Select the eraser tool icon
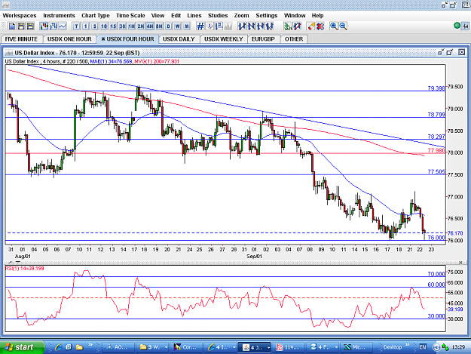Viewport: 471px width, 354px height. point(311,26)
